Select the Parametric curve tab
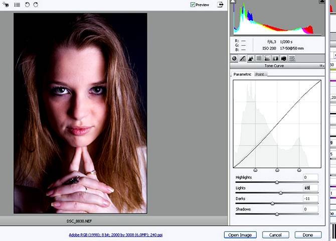 242,74
